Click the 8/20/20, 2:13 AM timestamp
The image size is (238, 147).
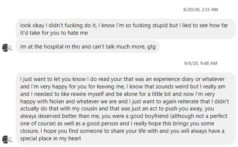pyautogui.click(x=201, y=10)
